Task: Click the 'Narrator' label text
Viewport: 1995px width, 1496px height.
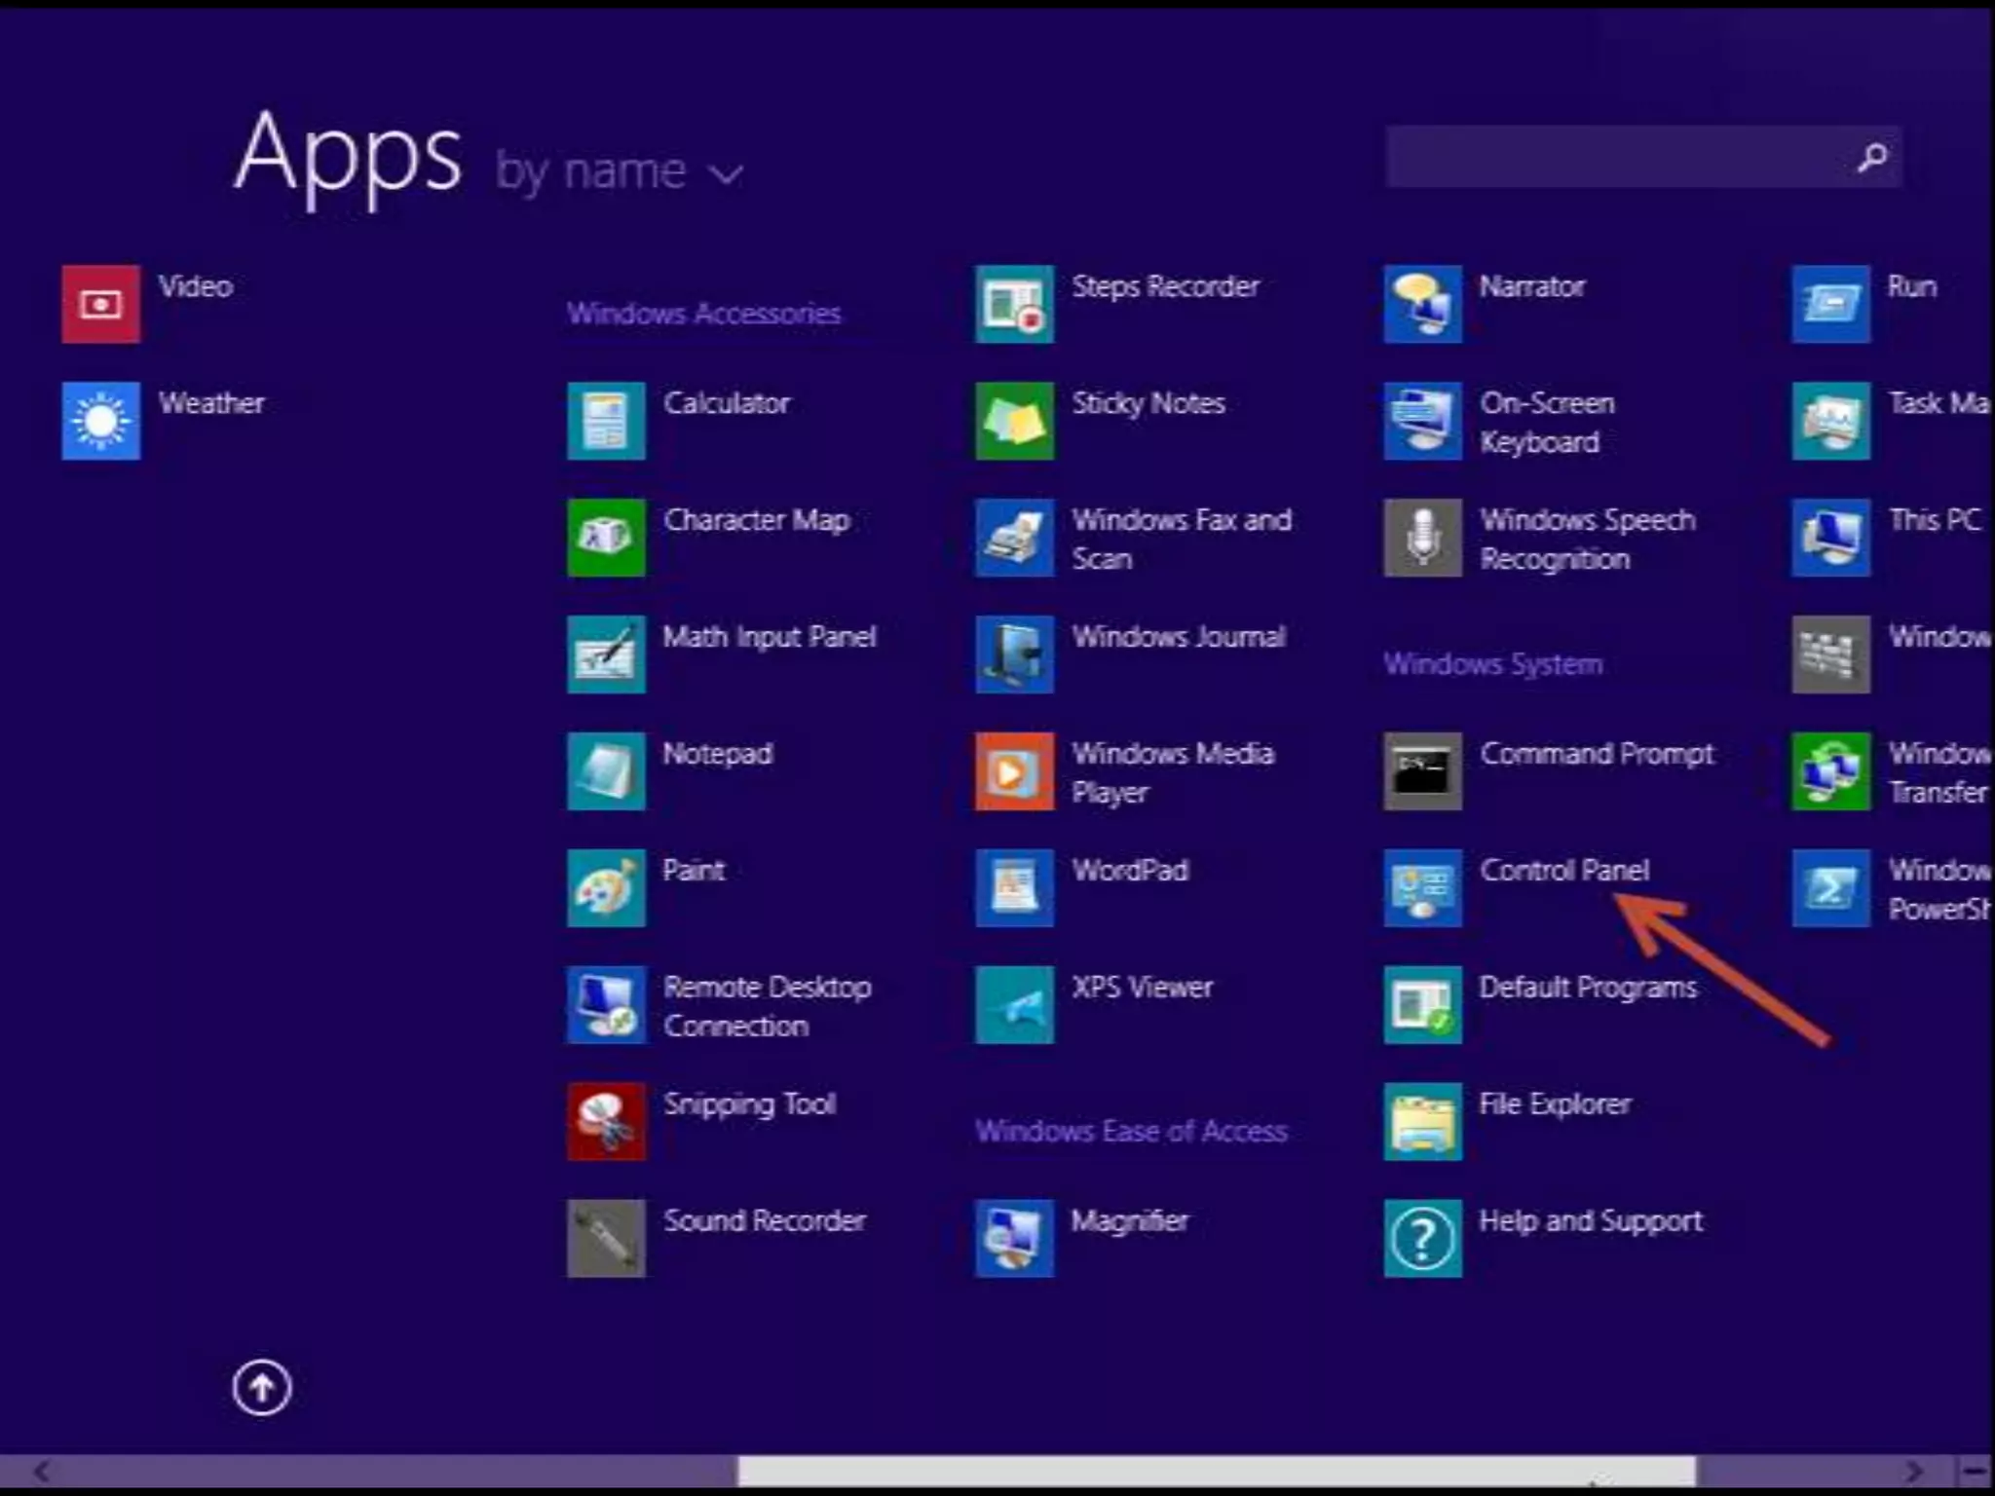Action: [x=1532, y=285]
